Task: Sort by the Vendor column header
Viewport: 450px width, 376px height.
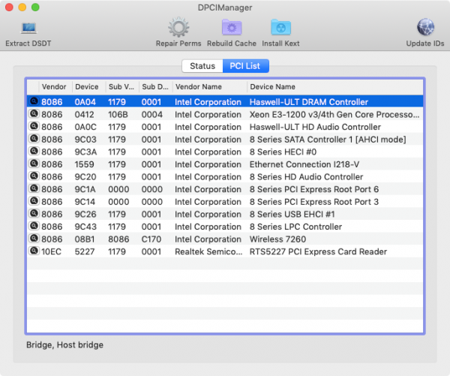Action: [55, 87]
